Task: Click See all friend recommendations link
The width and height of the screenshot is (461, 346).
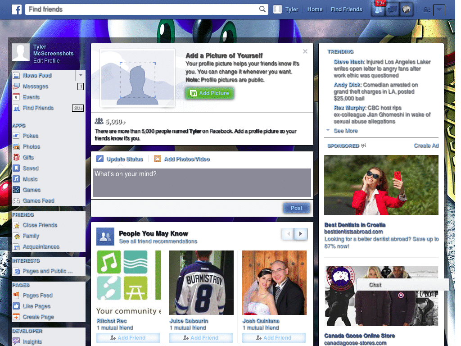Action: point(158,241)
